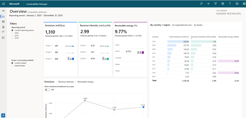Click the Sustainability Manager app title
Viewport: 246px width, 118px height.
(37, 4)
